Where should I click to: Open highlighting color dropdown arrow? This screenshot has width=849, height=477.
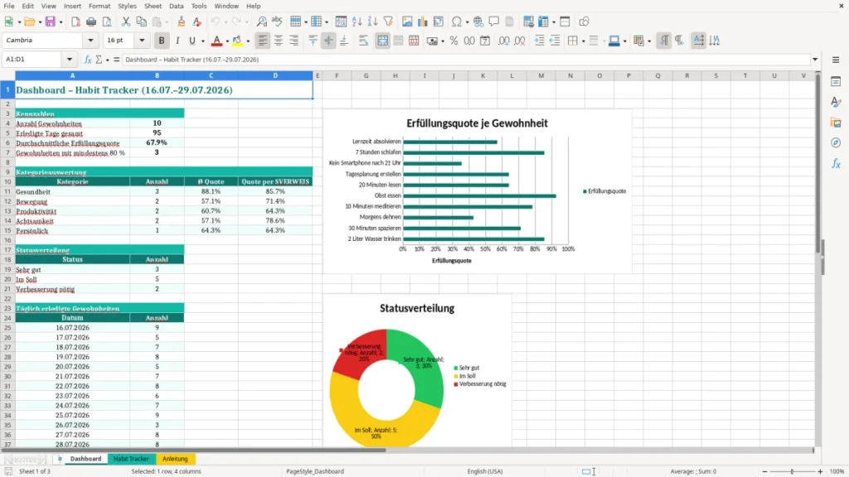point(248,41)
